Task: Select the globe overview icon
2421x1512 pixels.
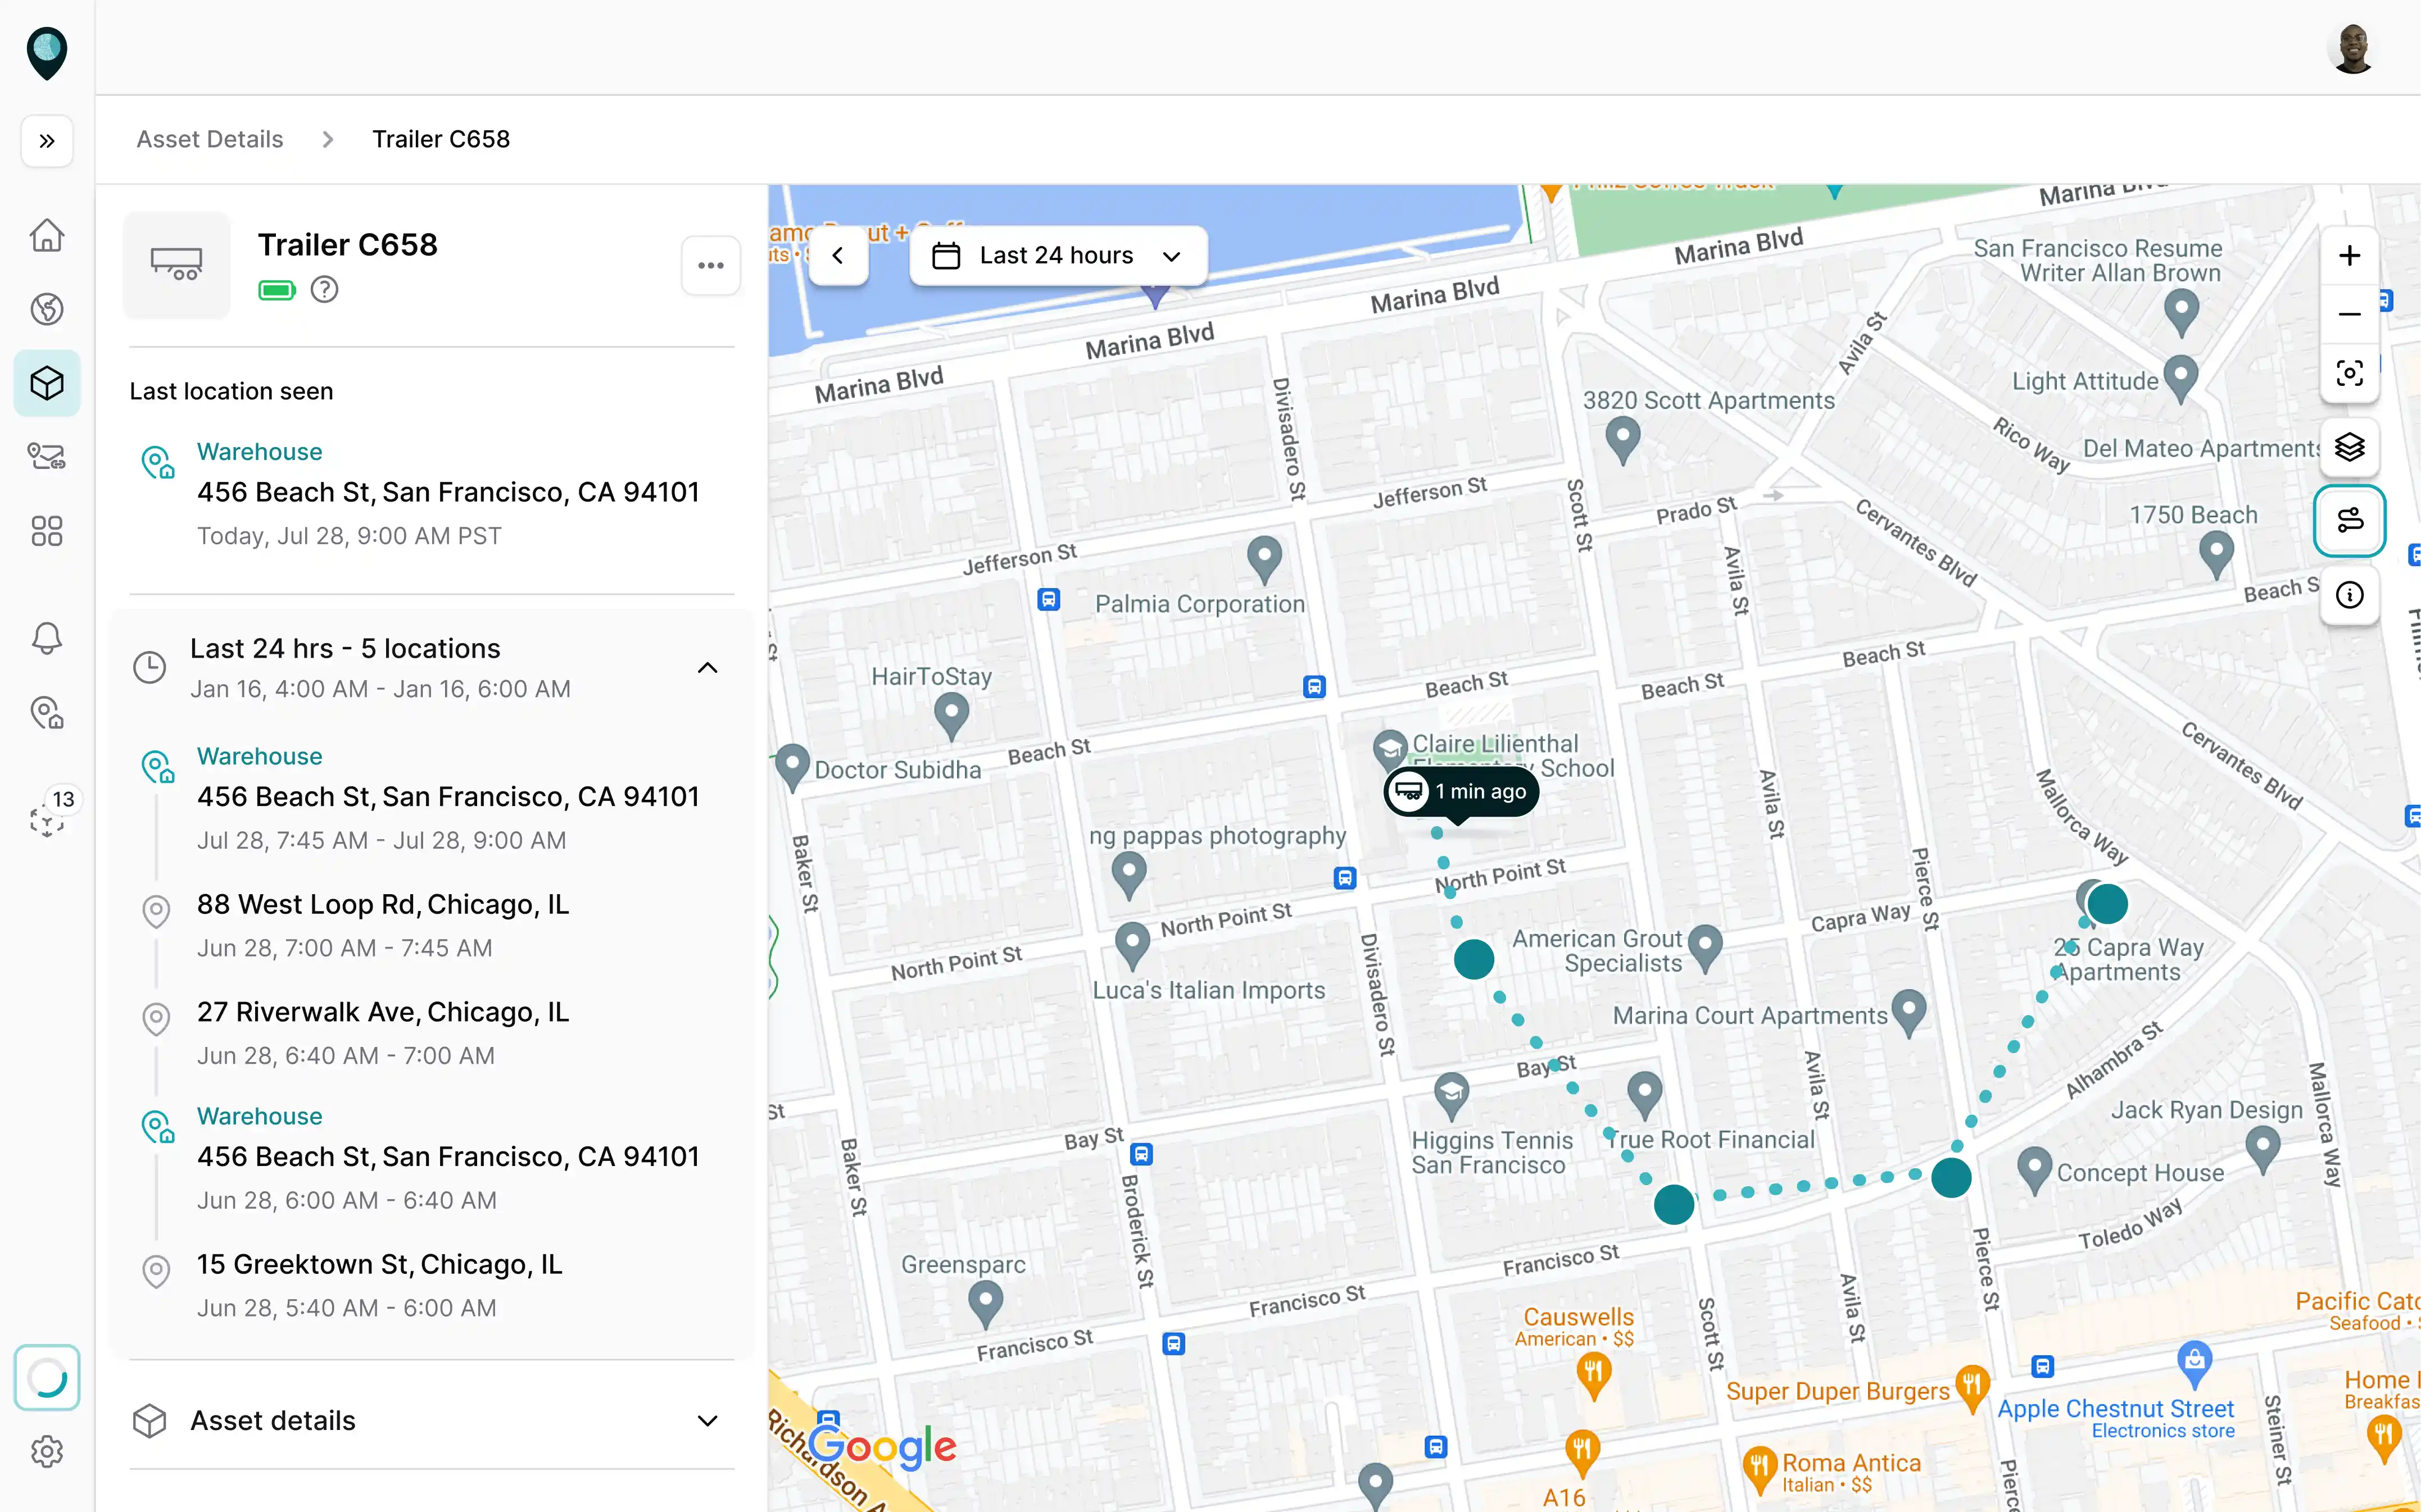Action: (47, 308)
